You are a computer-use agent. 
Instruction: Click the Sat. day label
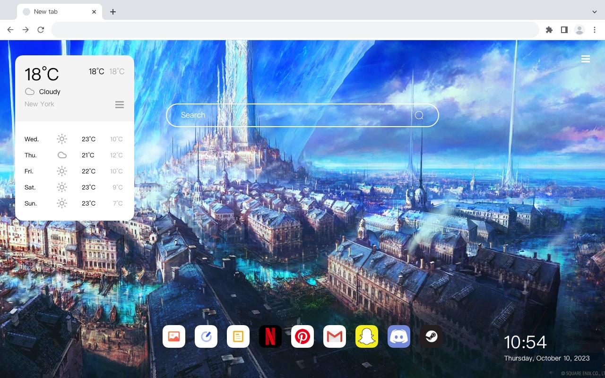click(30, 187)
